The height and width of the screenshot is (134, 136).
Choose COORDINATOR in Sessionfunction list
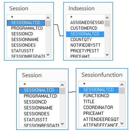coord(98,108)
